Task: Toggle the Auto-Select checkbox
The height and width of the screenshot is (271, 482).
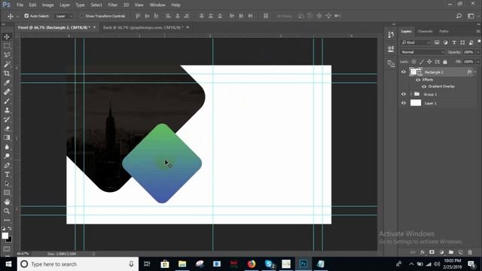Action: click(26, 16)
